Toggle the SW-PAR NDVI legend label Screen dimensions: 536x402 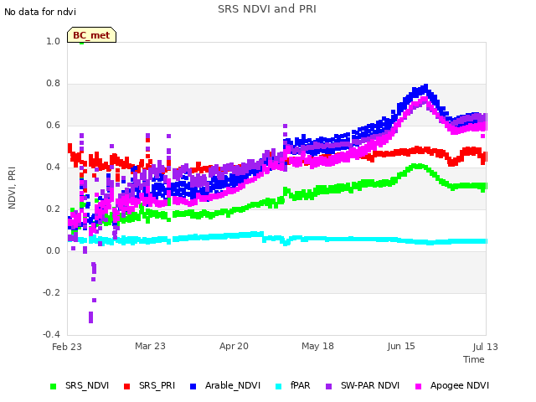tap(370, 385)
